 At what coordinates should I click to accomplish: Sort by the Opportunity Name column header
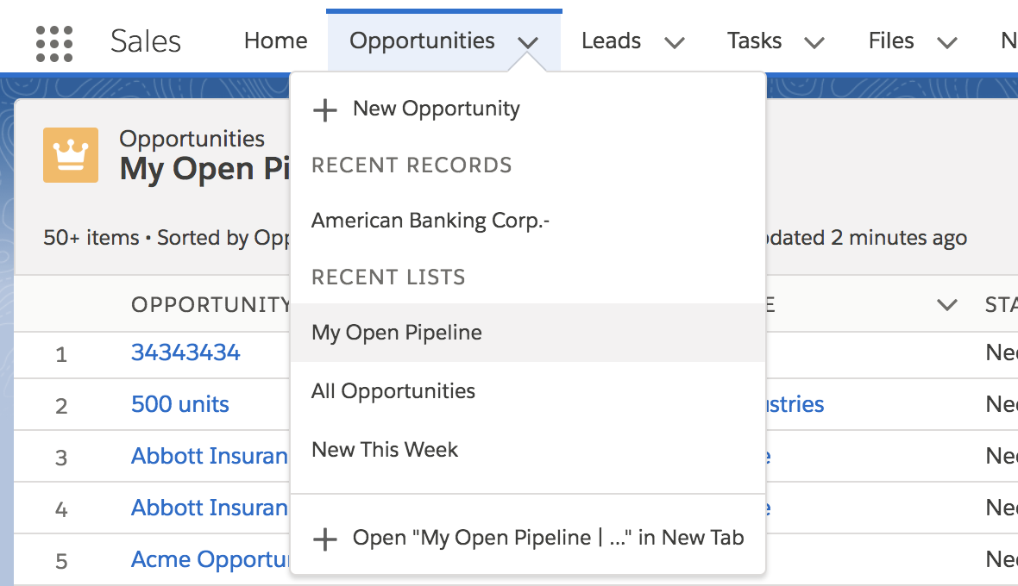pos(211,304)
